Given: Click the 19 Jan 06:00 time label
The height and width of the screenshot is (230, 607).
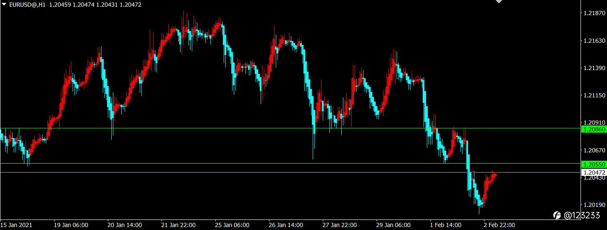Looking at the screenshot, I should point(71,225).
